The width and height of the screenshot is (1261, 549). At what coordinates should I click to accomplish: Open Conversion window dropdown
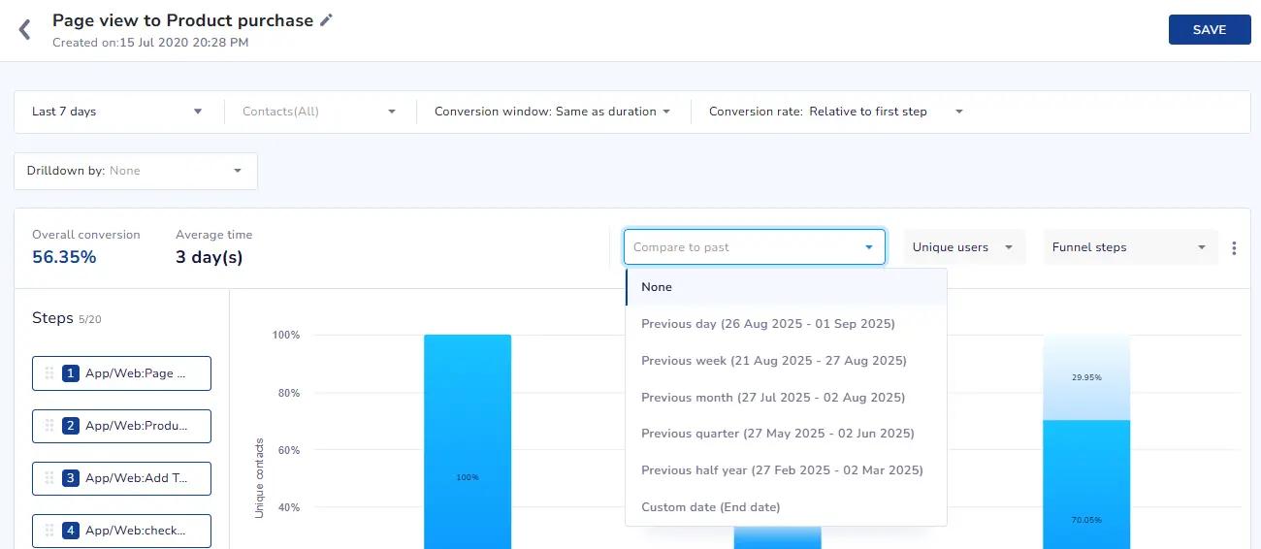(552, 112)
